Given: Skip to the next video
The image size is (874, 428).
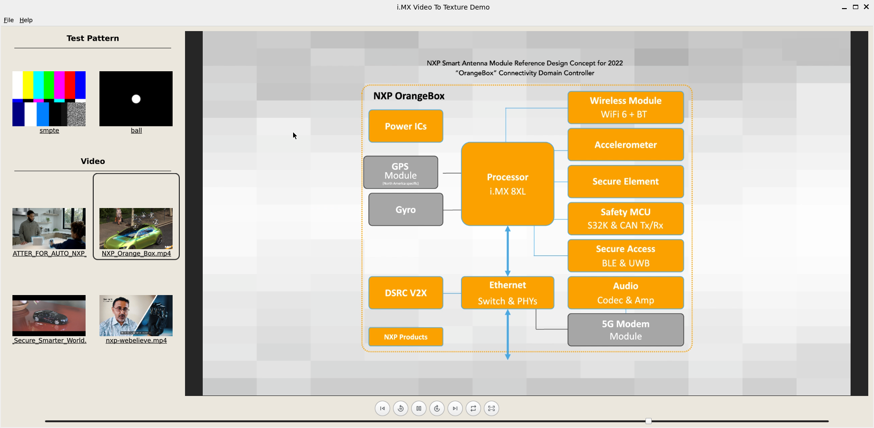Looking at the screenshot, I should pyautogui.click(x=455, y=408).
